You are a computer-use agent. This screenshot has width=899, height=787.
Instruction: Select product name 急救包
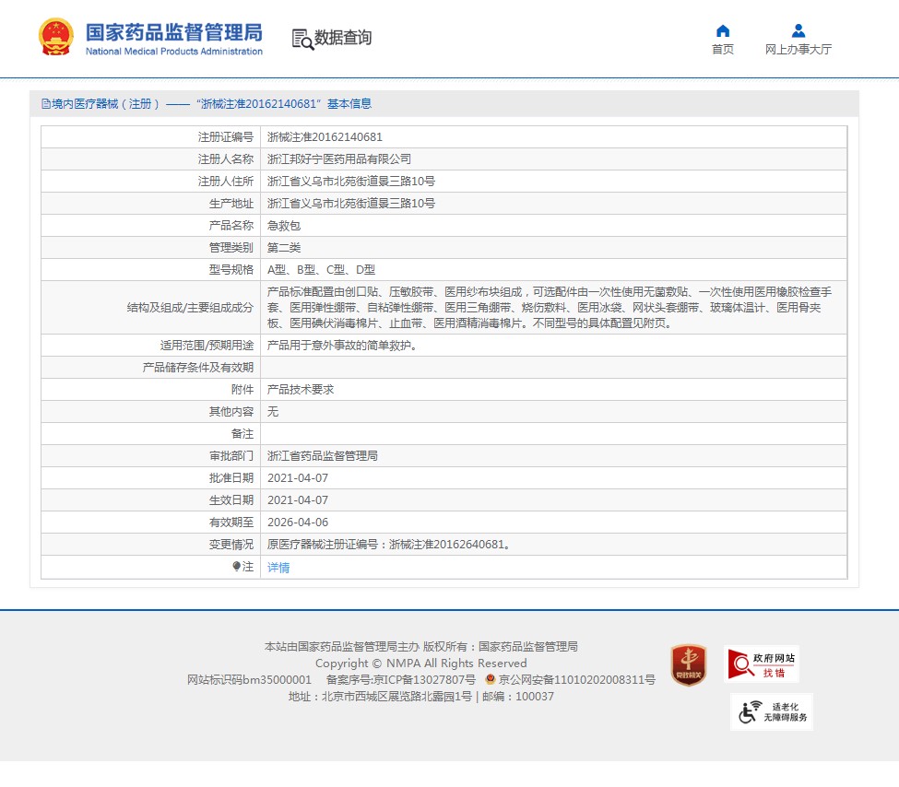tap(284, 225)
